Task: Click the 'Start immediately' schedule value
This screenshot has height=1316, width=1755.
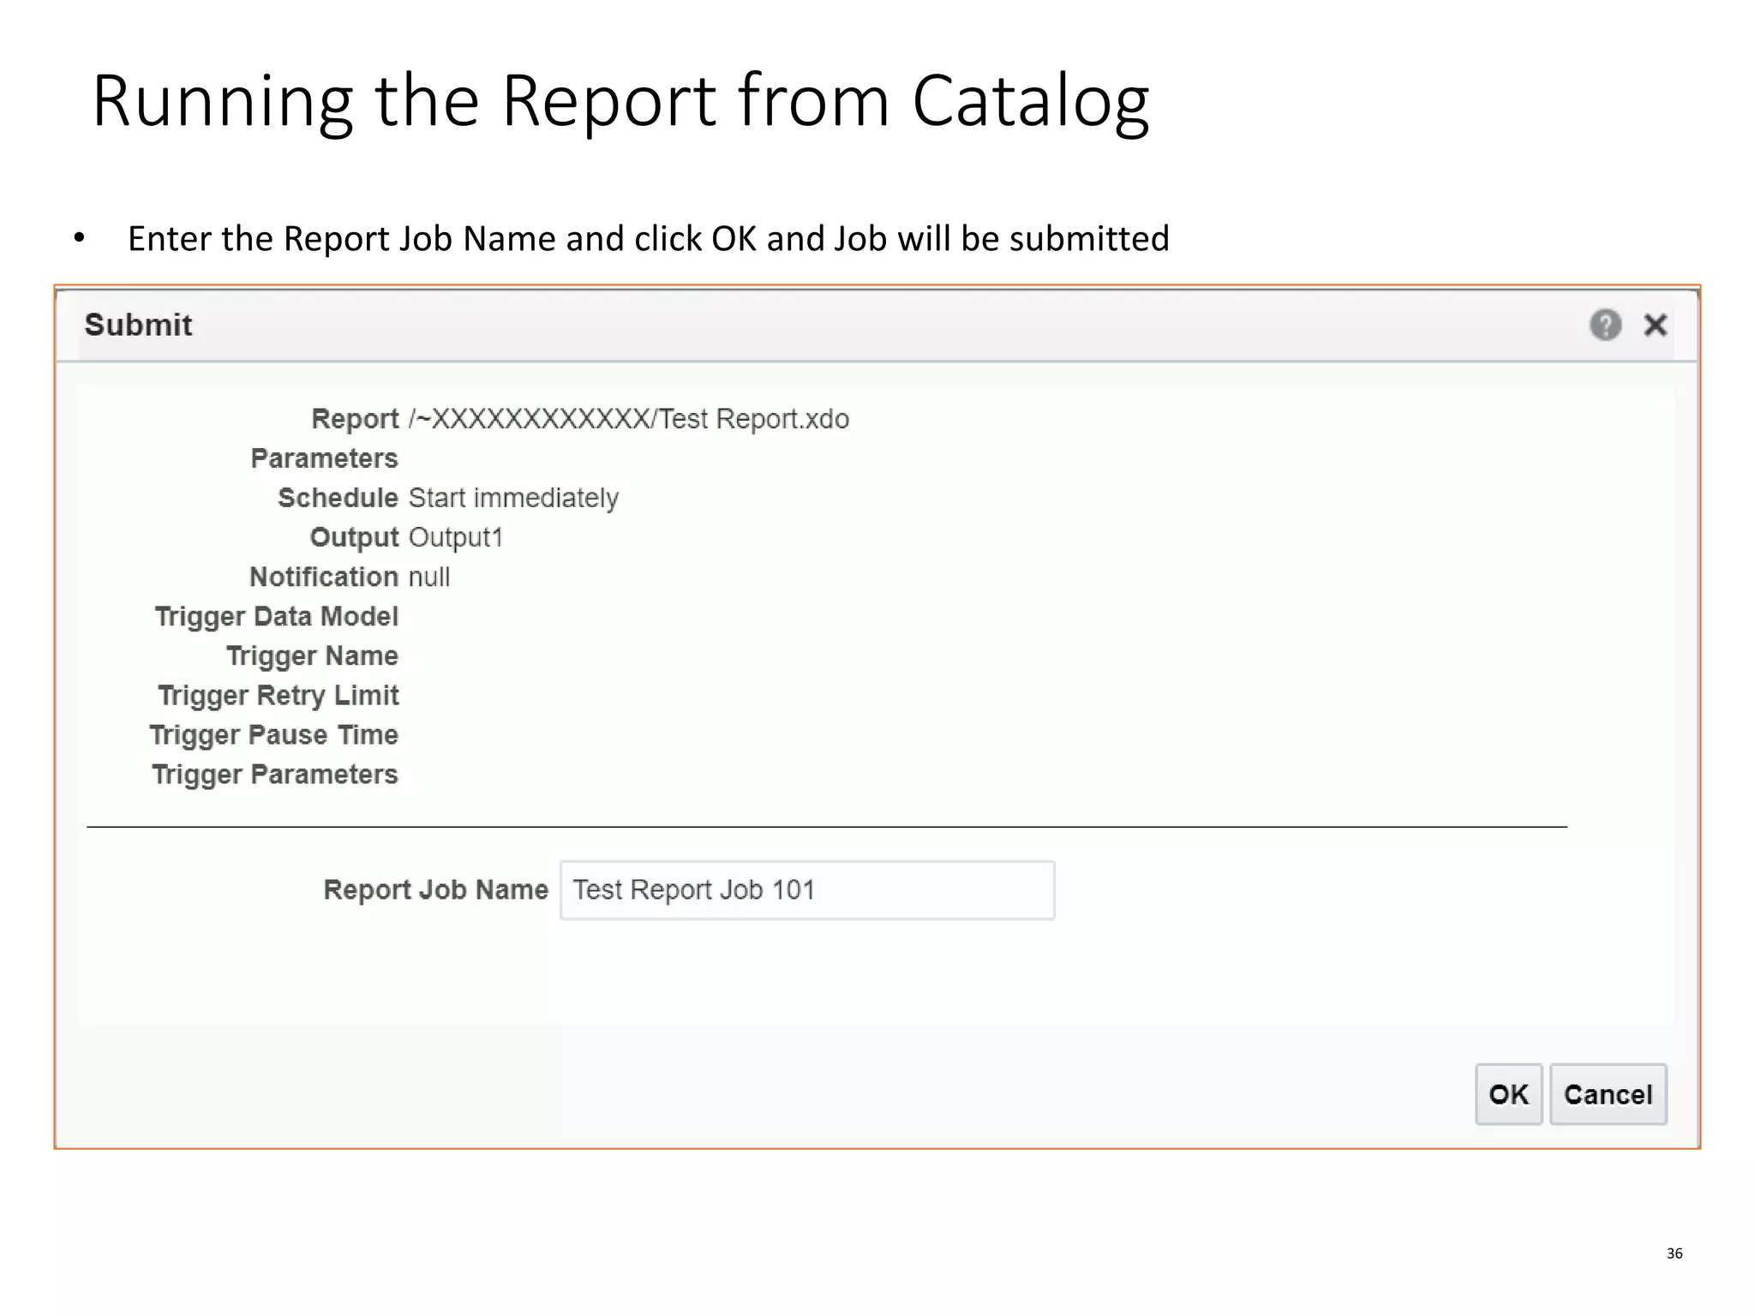Action: click(513, 498)
